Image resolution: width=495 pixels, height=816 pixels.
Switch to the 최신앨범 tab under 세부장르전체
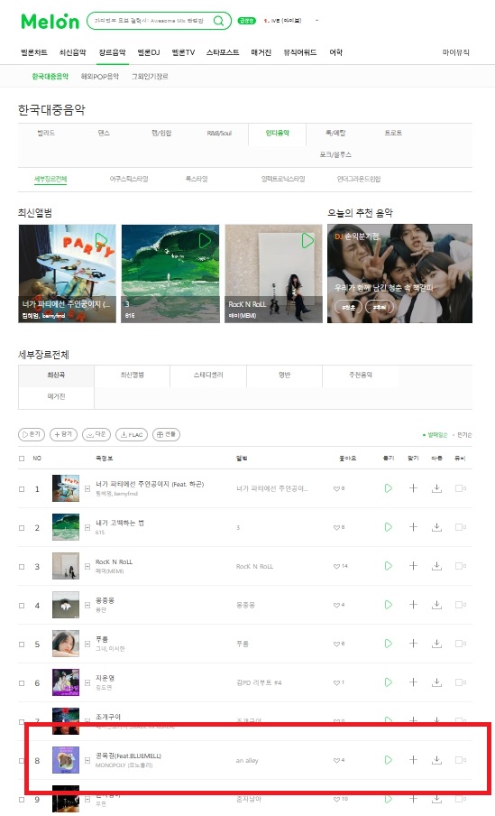(132, 376)
